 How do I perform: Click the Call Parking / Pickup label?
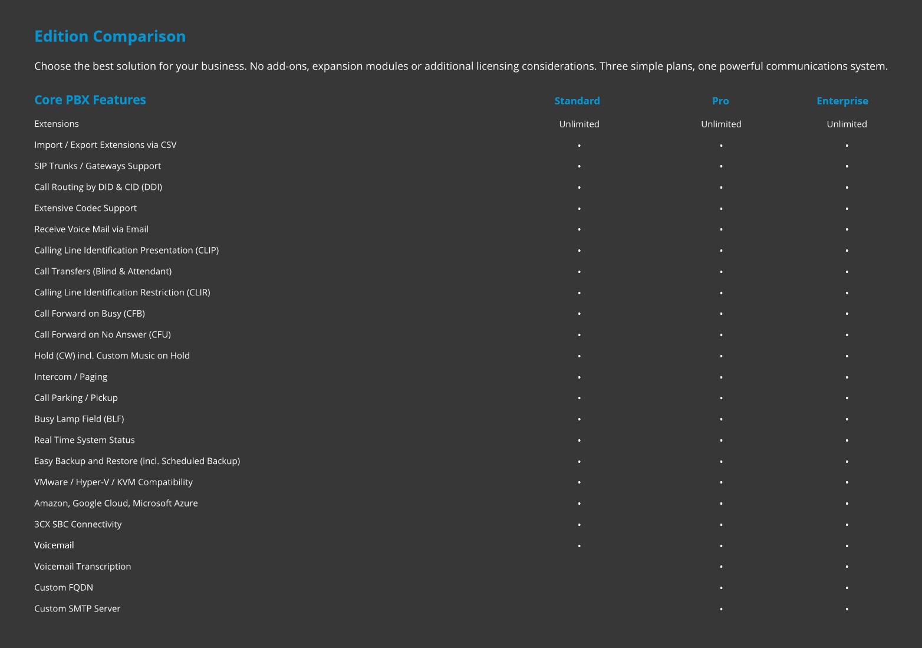[x=76, y=398]
